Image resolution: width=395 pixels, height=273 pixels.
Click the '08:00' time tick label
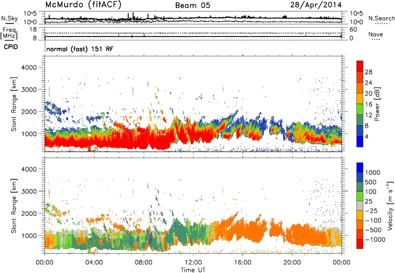pyautogui.click(x=144, y=263)
